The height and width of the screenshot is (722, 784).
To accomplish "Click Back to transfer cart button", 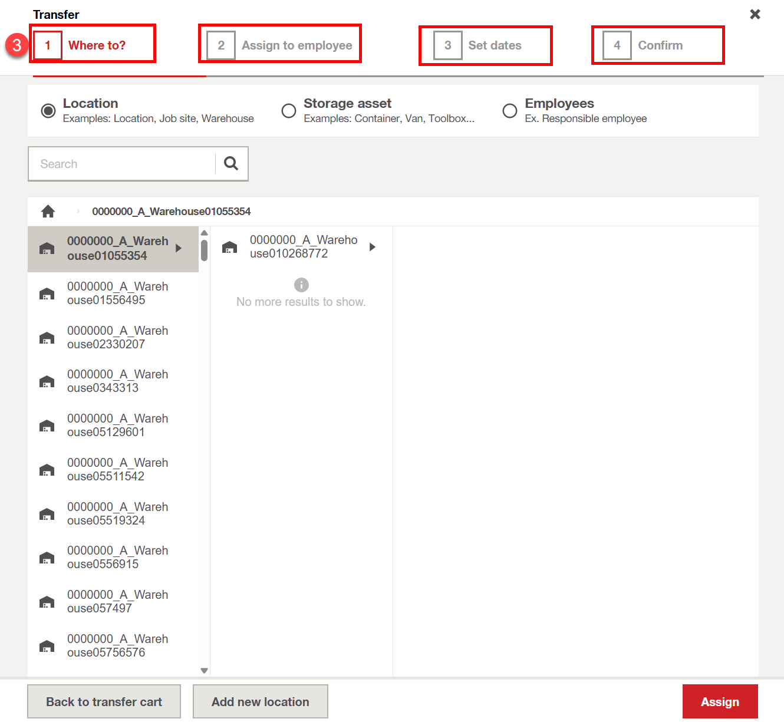I will point(104,701).
